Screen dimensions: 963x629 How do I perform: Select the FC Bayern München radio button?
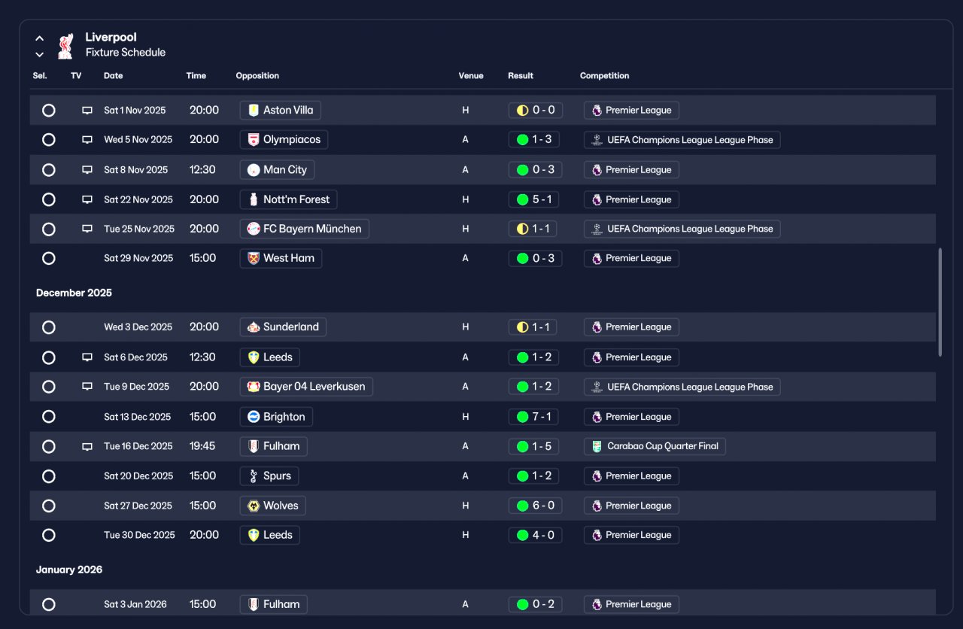(x=49, y=229)
